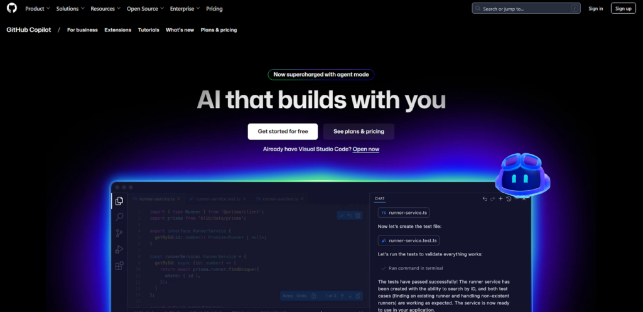Click the Now let's create the test file text

409,227
